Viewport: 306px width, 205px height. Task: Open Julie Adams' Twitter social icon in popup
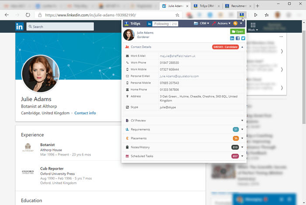243,38
